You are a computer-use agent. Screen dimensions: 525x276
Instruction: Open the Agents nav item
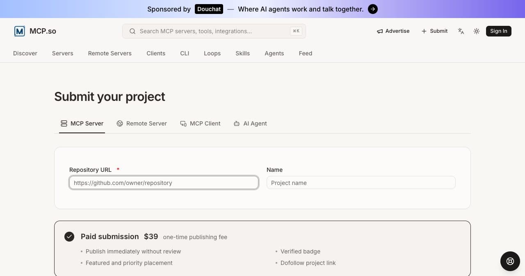pos(274,53)
